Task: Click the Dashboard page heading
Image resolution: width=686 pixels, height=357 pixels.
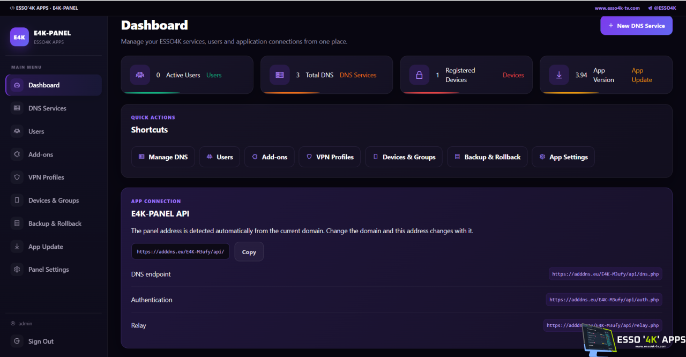Action: tap(154, 25)
